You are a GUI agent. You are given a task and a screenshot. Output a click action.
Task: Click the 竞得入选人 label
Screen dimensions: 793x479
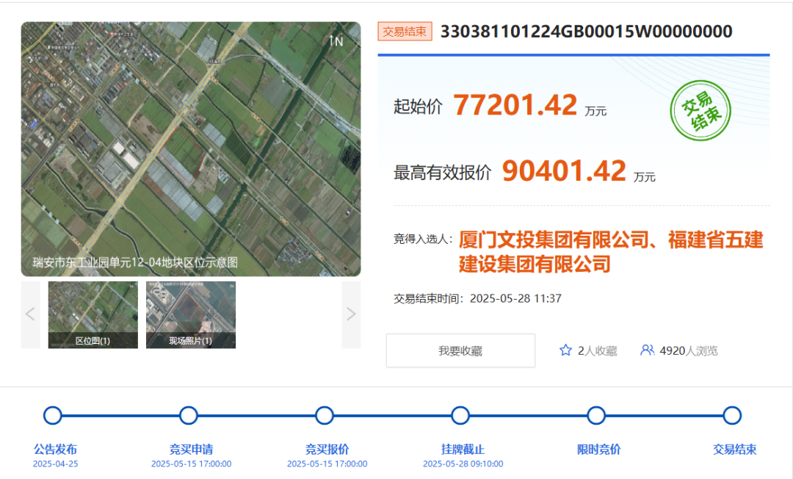[423, 239]
